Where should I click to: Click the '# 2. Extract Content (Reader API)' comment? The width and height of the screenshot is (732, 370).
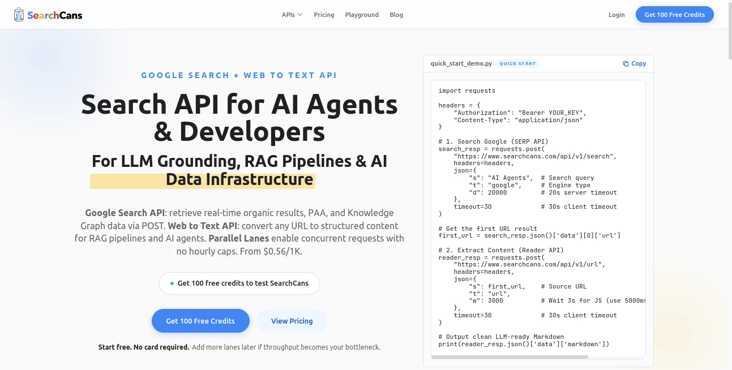(501, 250)
